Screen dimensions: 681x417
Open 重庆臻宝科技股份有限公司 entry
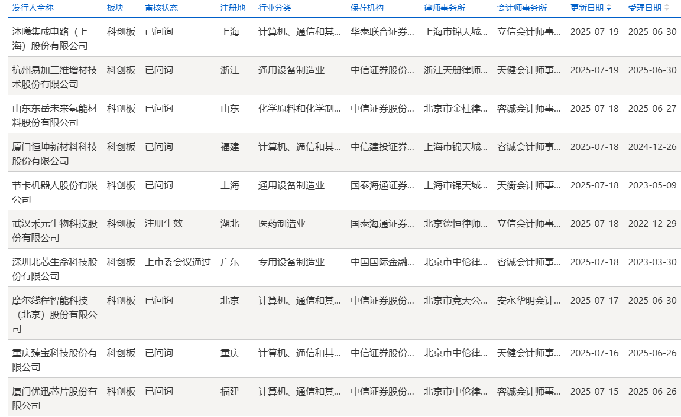click(54, 360)
